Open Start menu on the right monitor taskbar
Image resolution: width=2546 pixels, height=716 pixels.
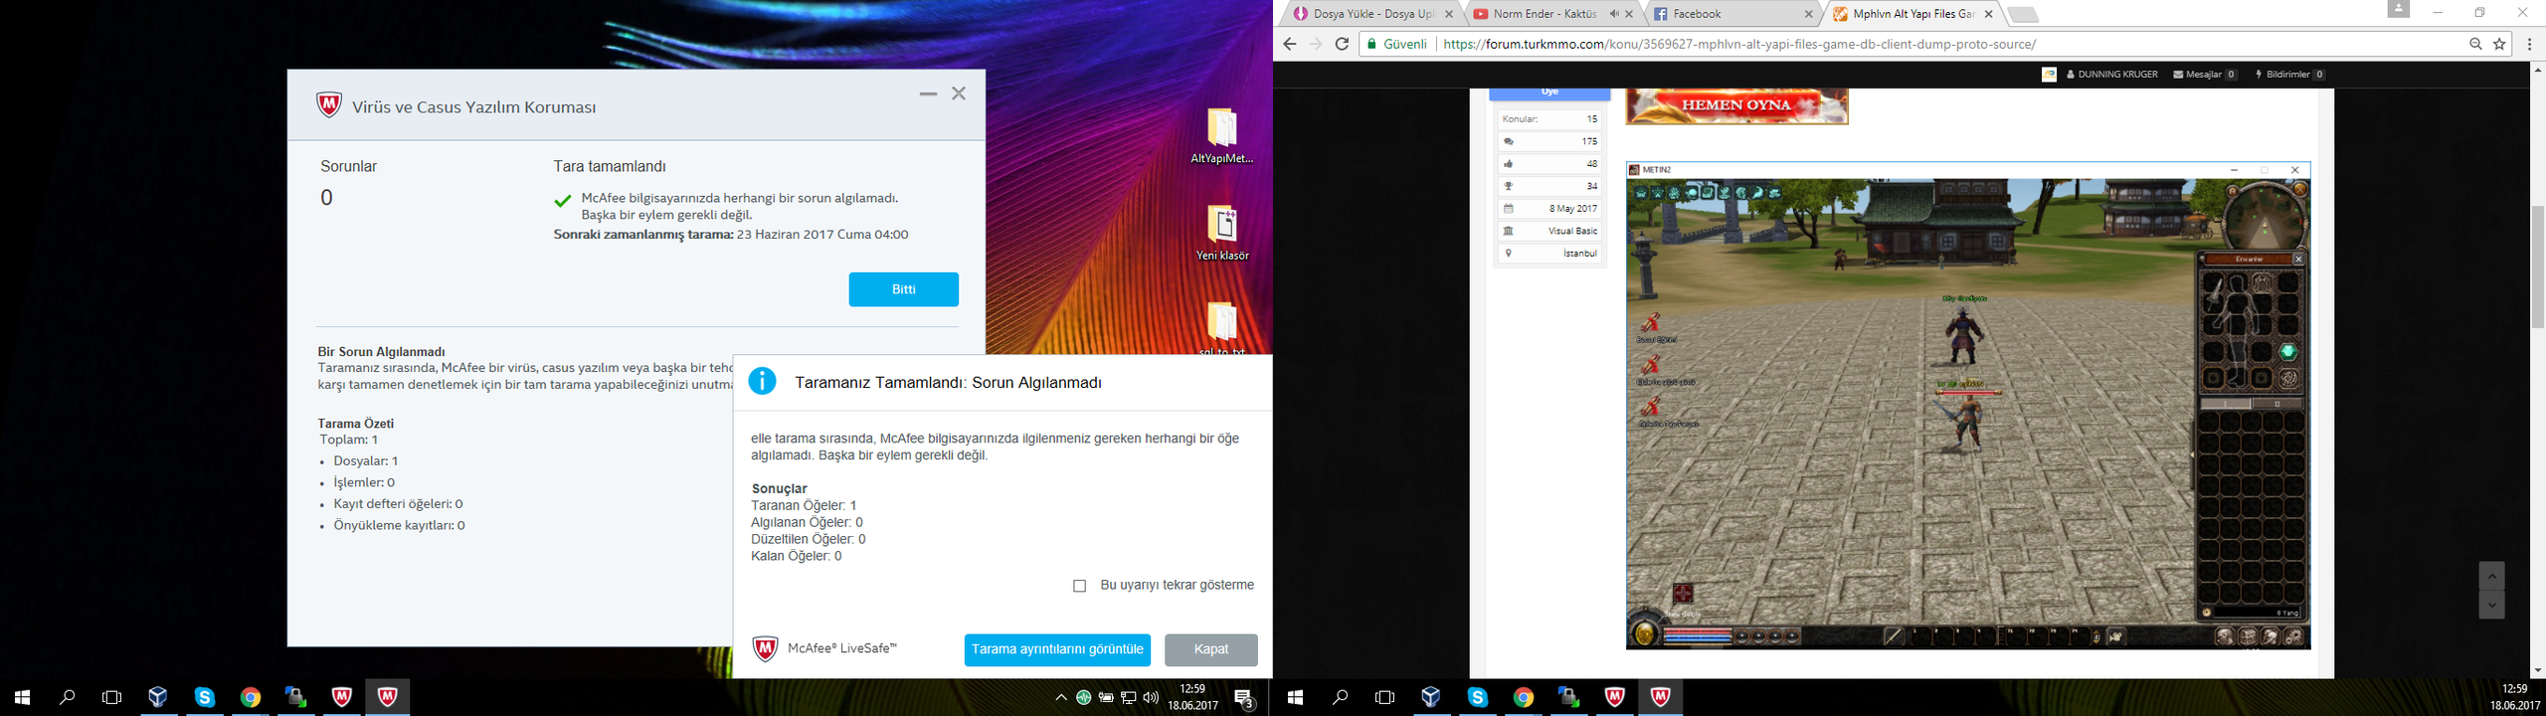tap(1295, 698)
